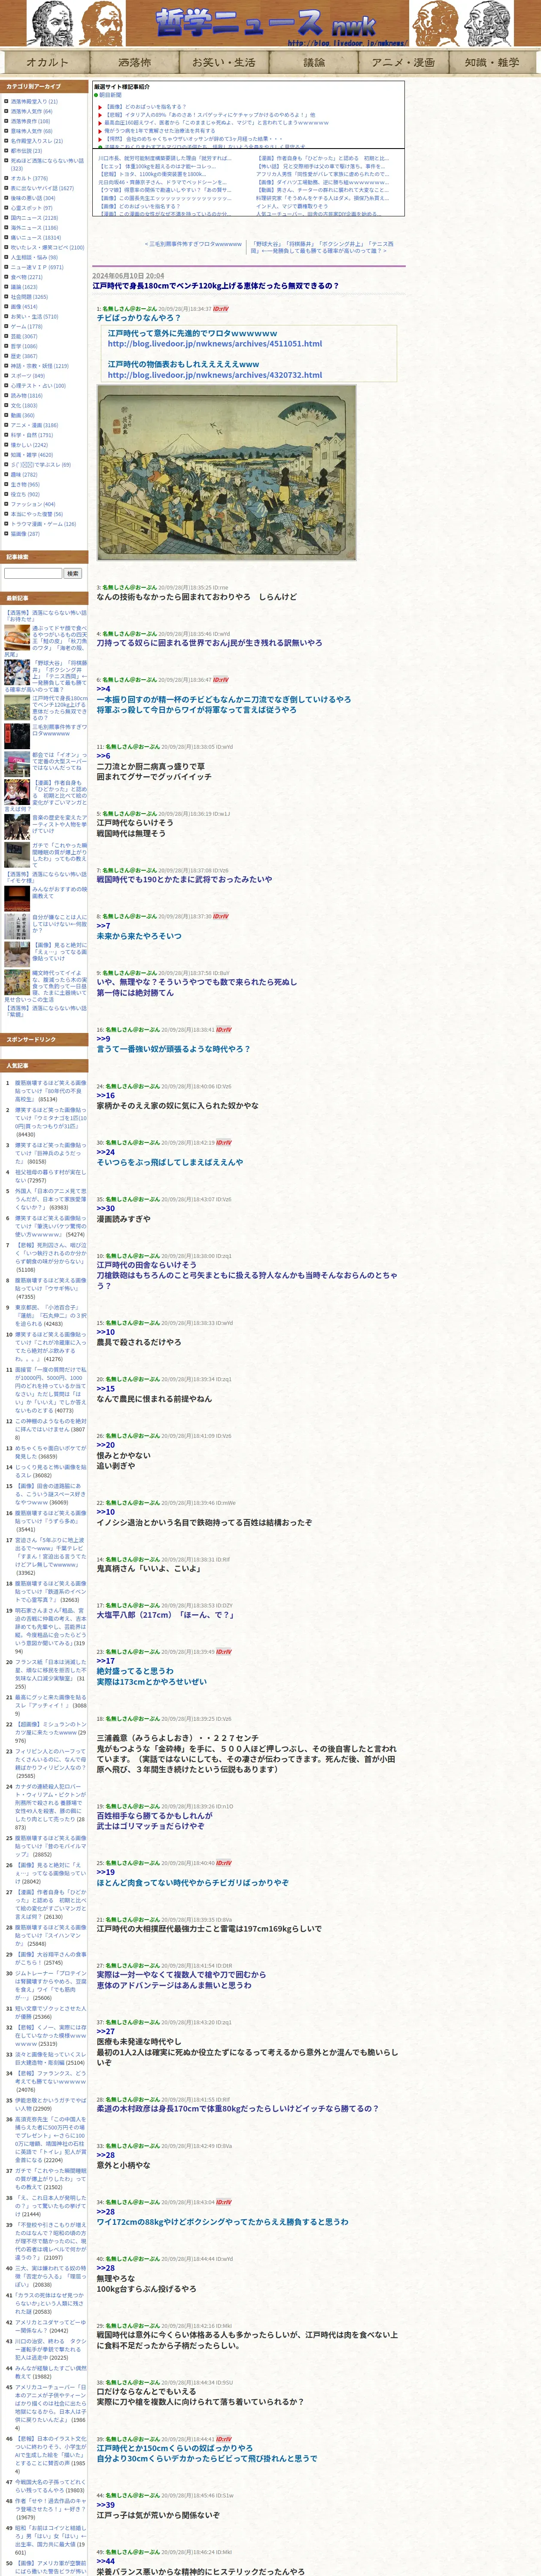The width and height of the screenshot is (541, 2576).
Task: Open article title 江戸時代で身長180cmでベンチ120kg
Action: pos(215,286)
